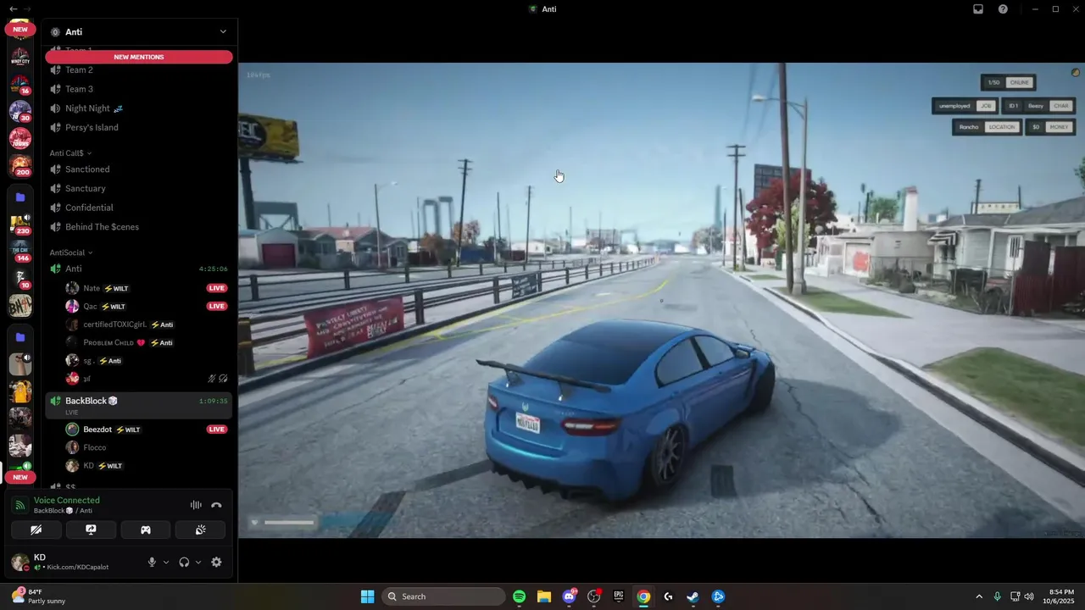Turn on camera in voice panel
The image size is (1085, 610).
click(x=36, y=530)
